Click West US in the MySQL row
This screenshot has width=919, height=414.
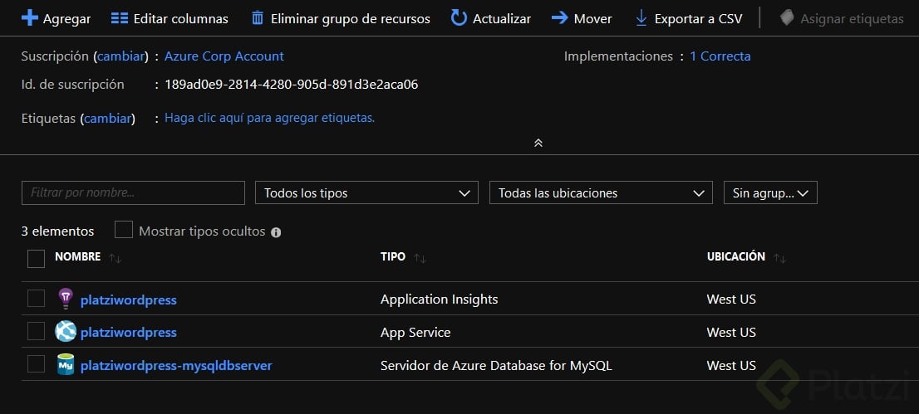(731, 365)
